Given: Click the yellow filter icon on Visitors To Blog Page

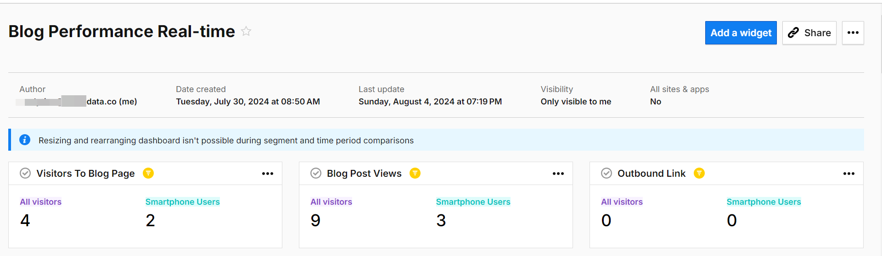Looking at the screenshot, I should 148,173.
